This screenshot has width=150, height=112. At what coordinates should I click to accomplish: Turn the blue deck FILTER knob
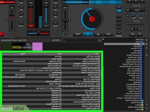pyautogui.click(x=55, y=23)
